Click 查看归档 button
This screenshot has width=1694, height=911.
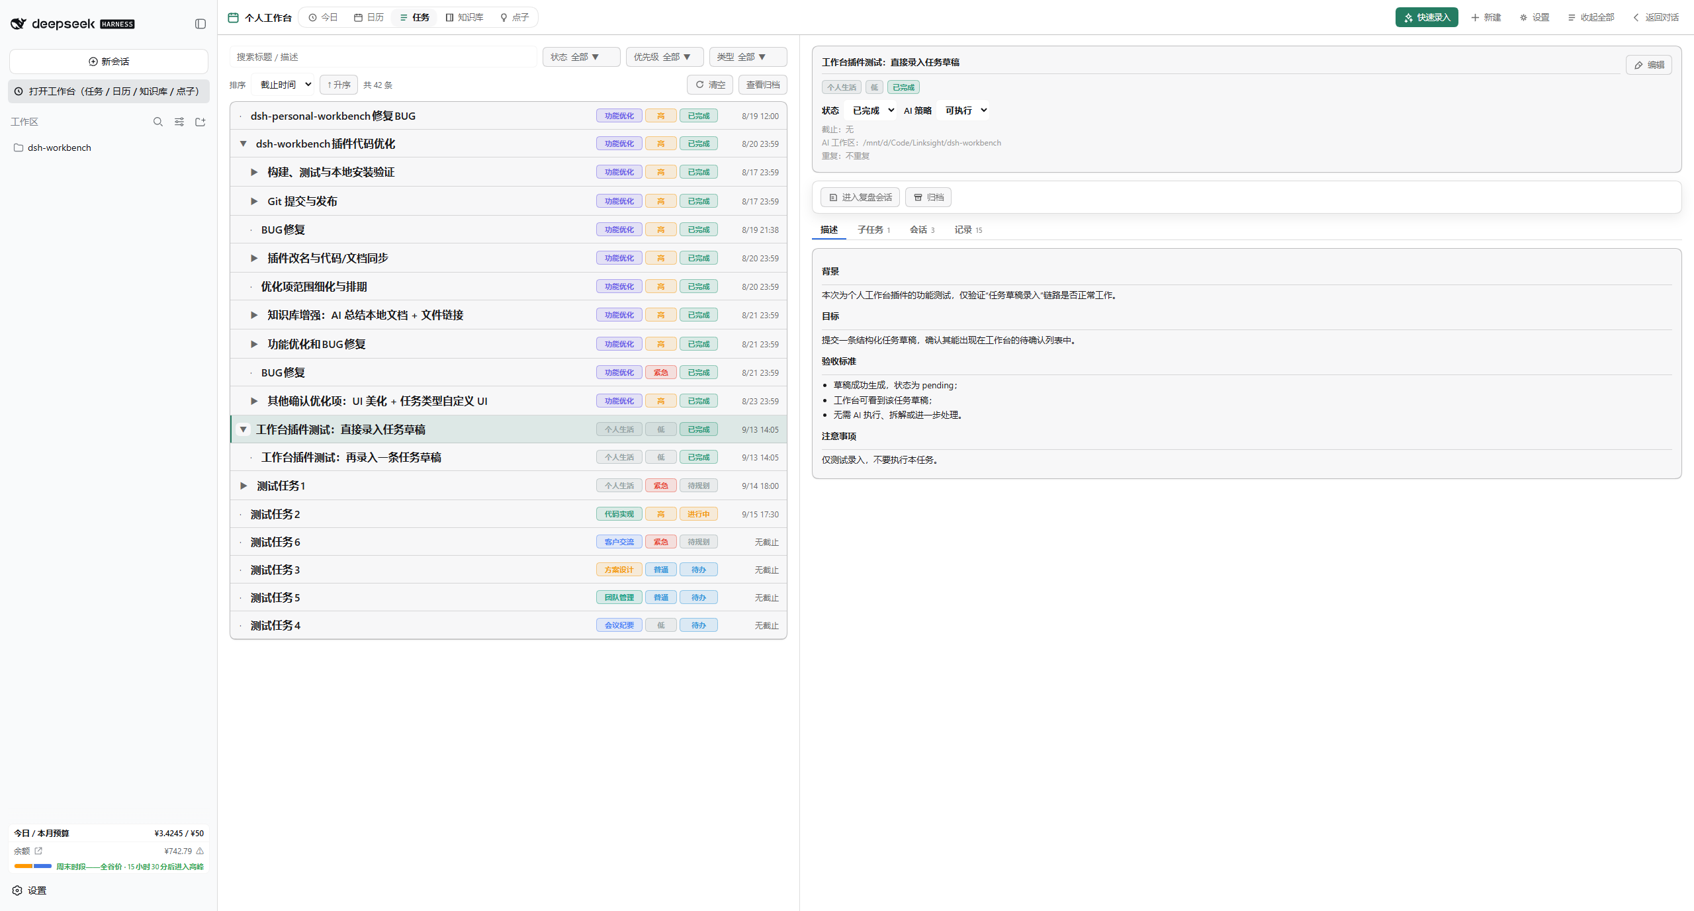click(x=762, y=85)
